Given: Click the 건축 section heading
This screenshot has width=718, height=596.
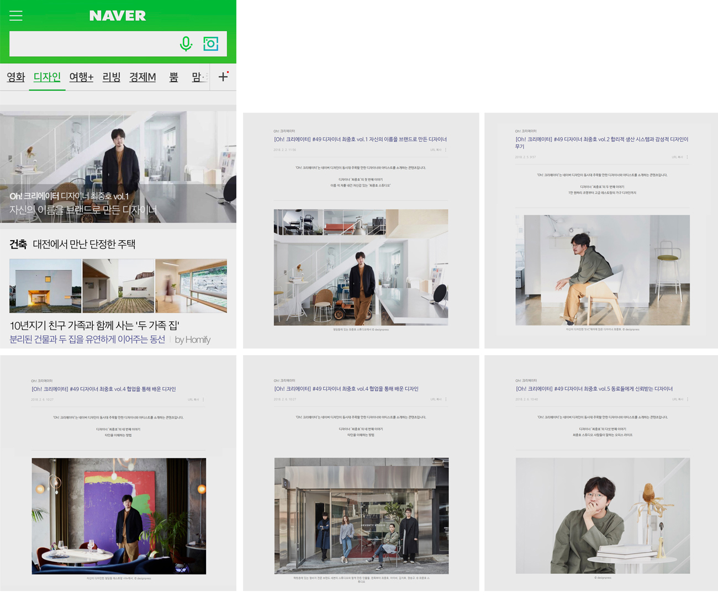Looking at the screenshot, I should [x=18, y=244].
